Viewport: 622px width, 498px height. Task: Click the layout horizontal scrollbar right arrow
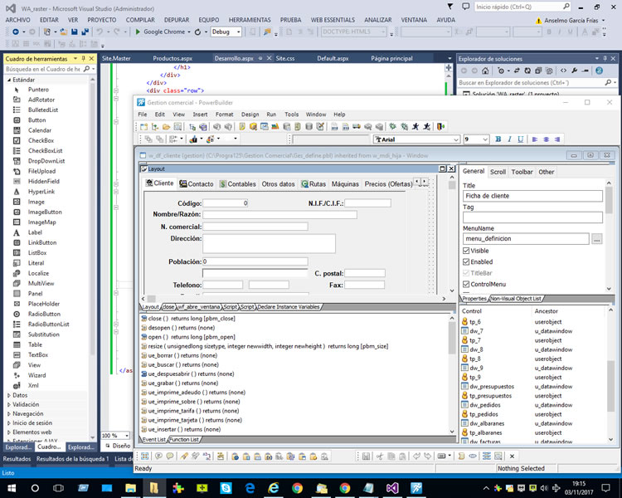click(444, 299)
